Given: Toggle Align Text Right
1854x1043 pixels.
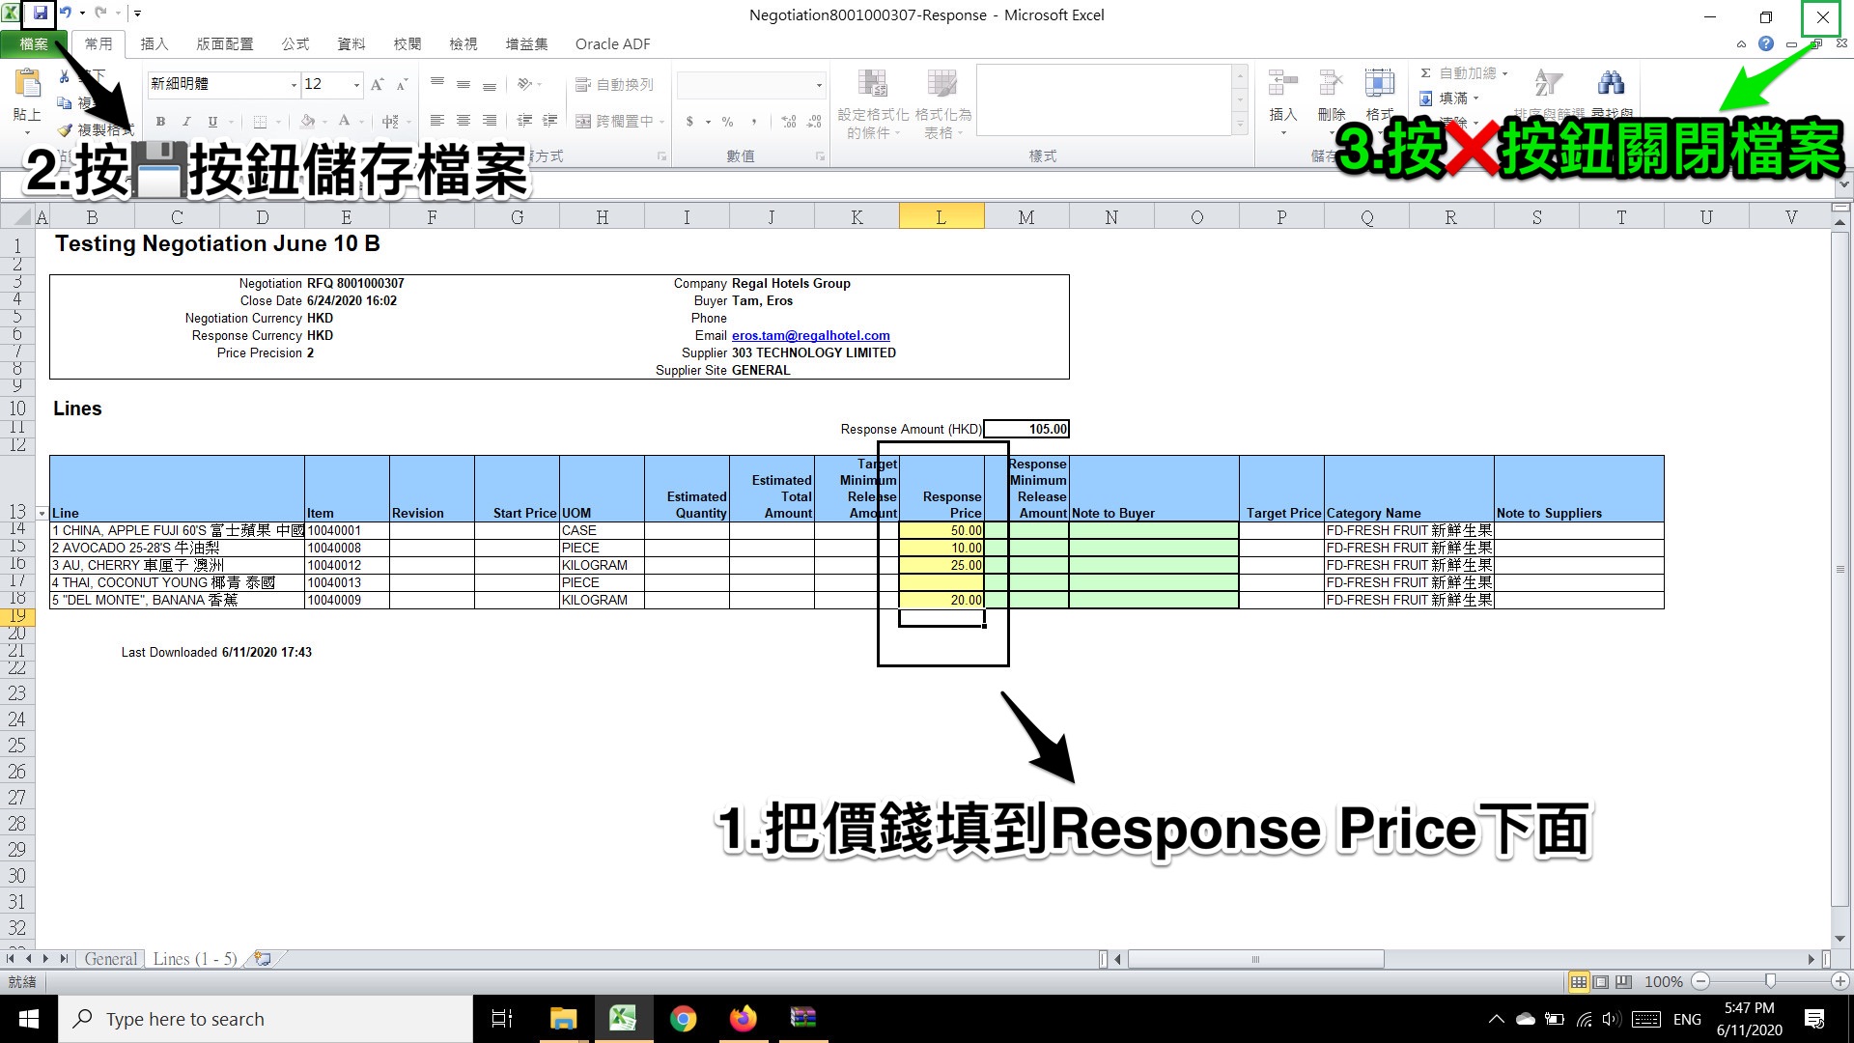Looking at the screenshot, I should (x=490, y=121).
